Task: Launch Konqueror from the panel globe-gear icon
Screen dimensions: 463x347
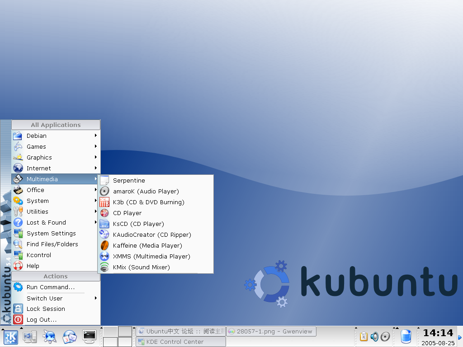Action: pos(49,337)
